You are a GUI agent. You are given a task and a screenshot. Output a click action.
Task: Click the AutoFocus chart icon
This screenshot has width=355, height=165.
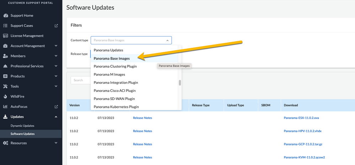[x=5, y=106]
